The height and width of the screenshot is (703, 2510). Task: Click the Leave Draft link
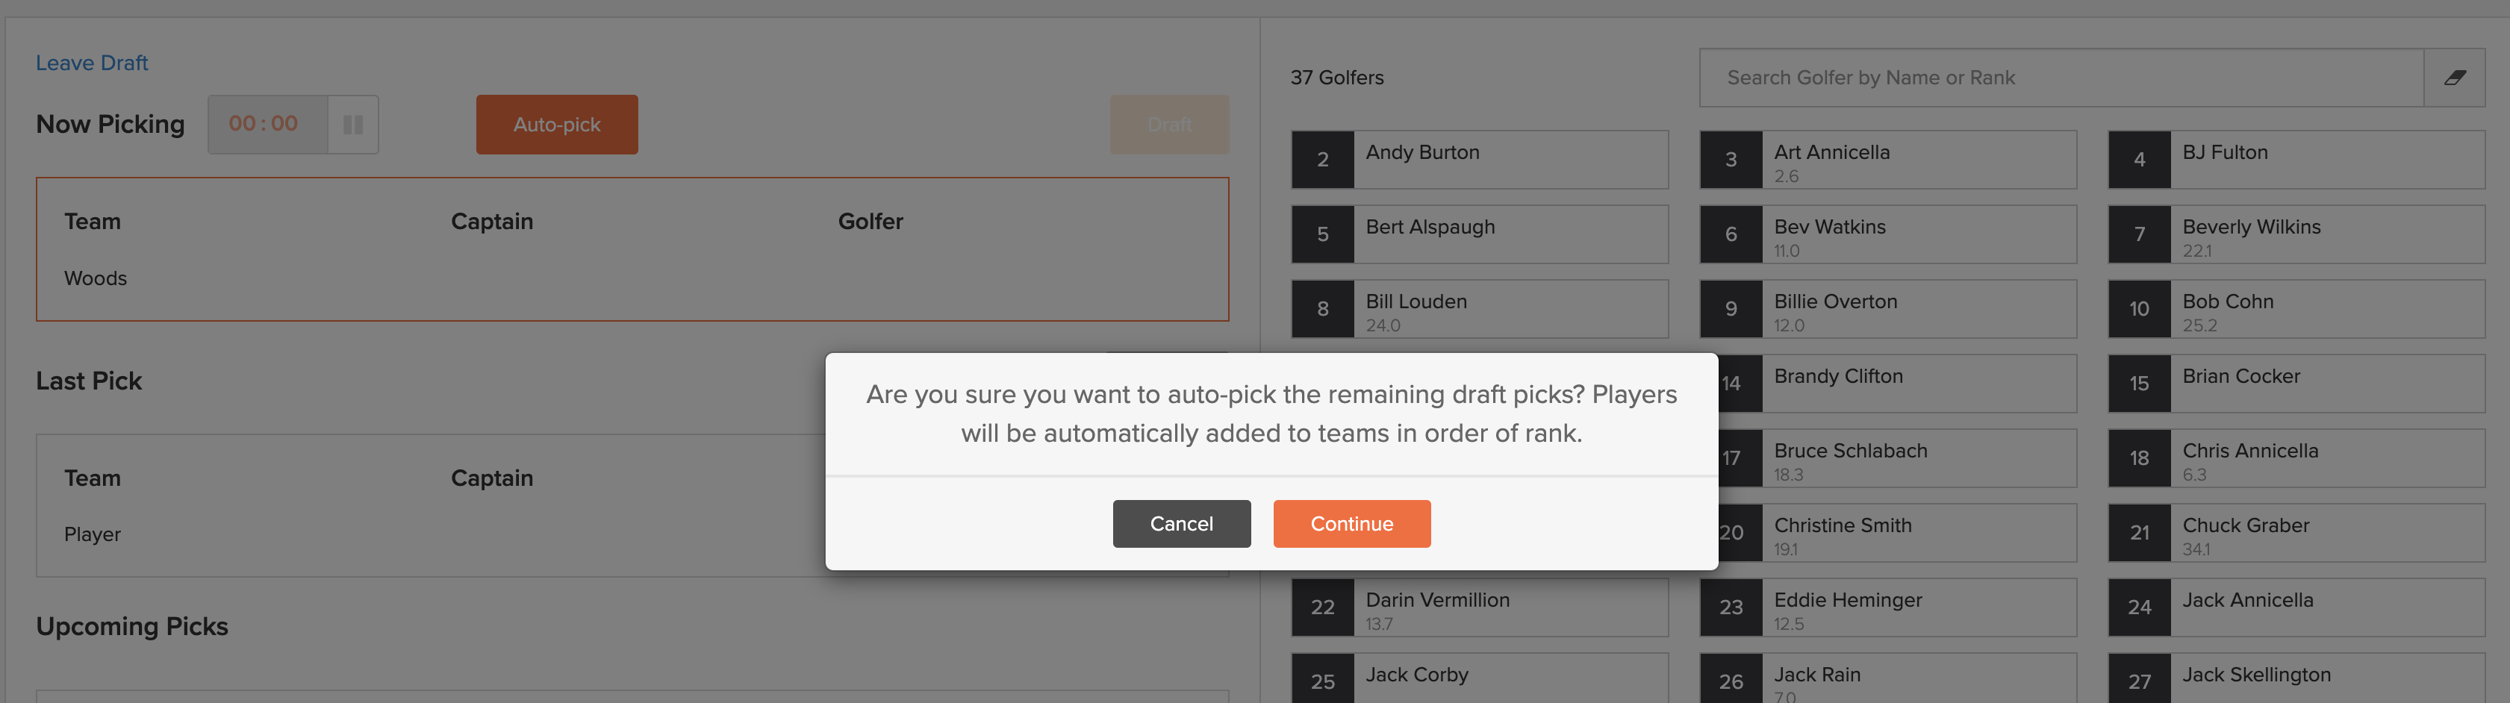92,63
